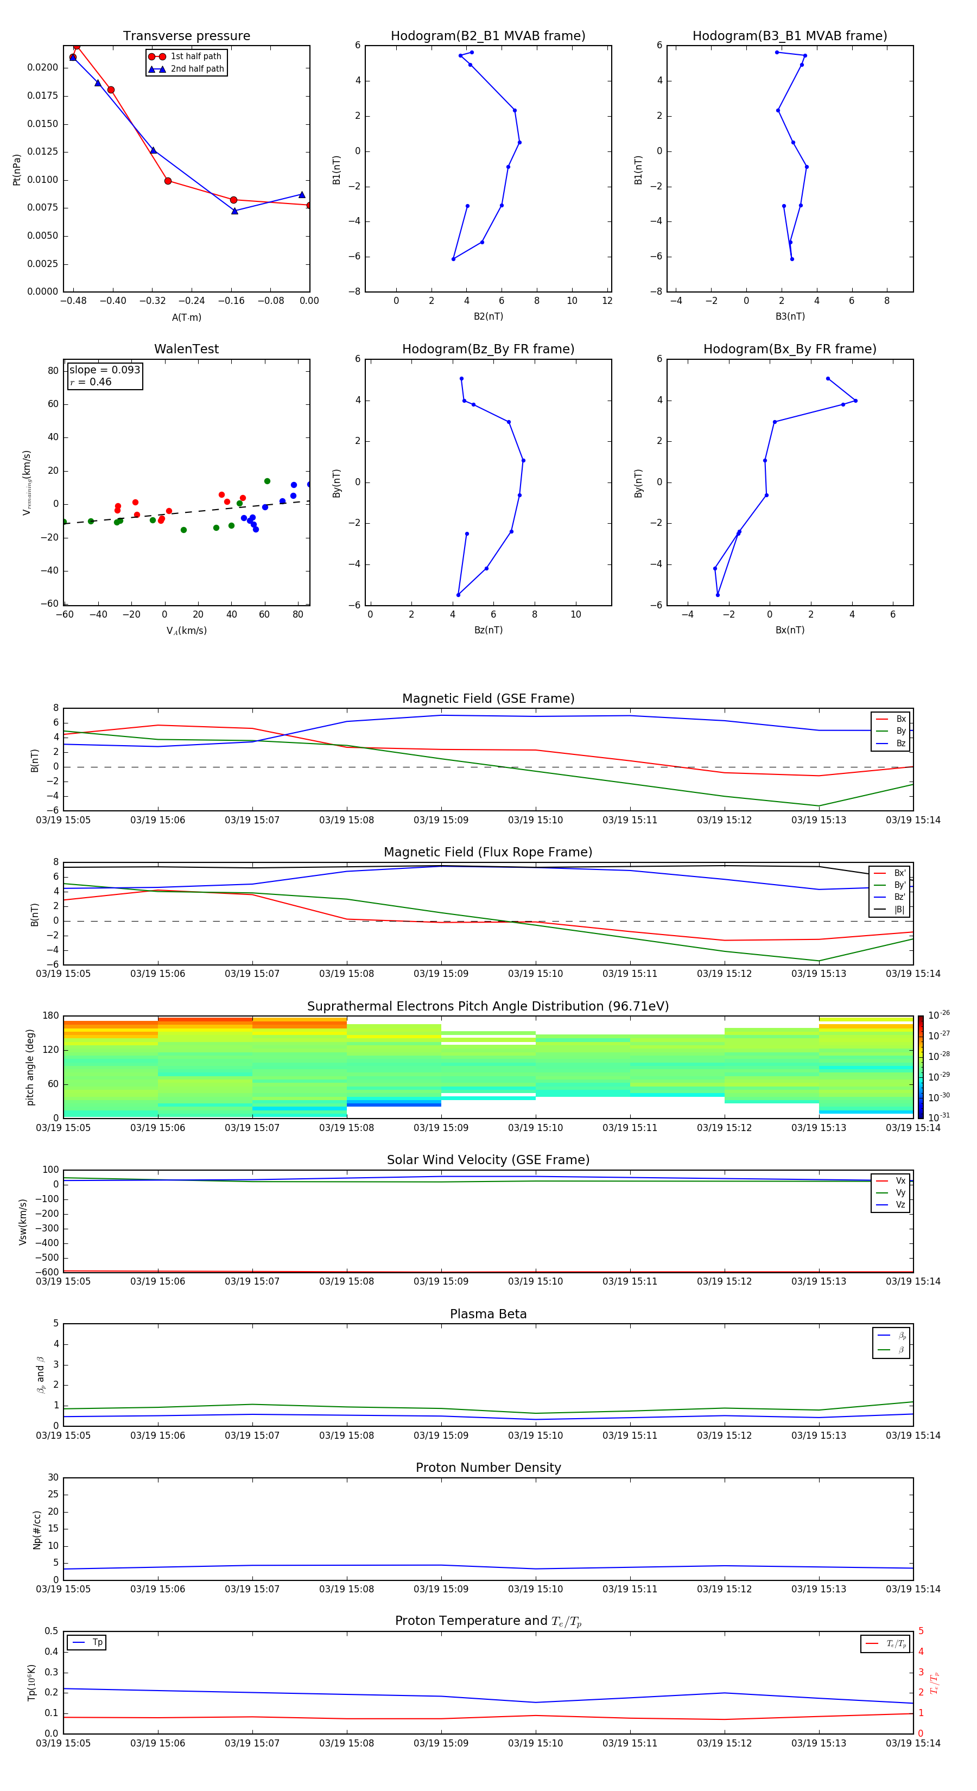The image size is (977, 1791).
Task: Click the Te/Tp legend entry
Action: point(885,1643)
